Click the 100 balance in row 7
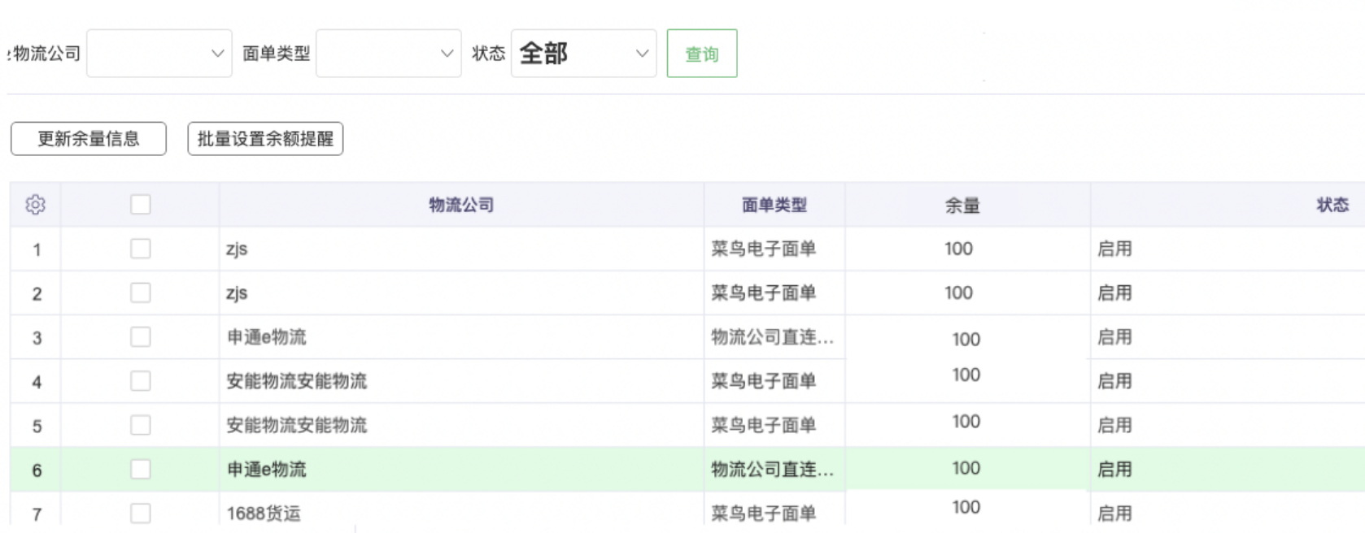The image size is (1365, 533). click(966, 507)
